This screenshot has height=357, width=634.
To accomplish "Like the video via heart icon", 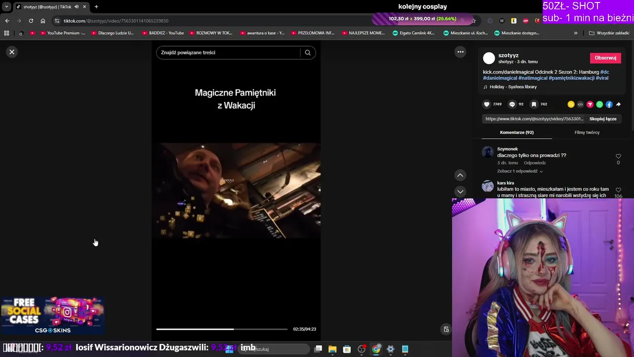I will [x=486, y=104].
